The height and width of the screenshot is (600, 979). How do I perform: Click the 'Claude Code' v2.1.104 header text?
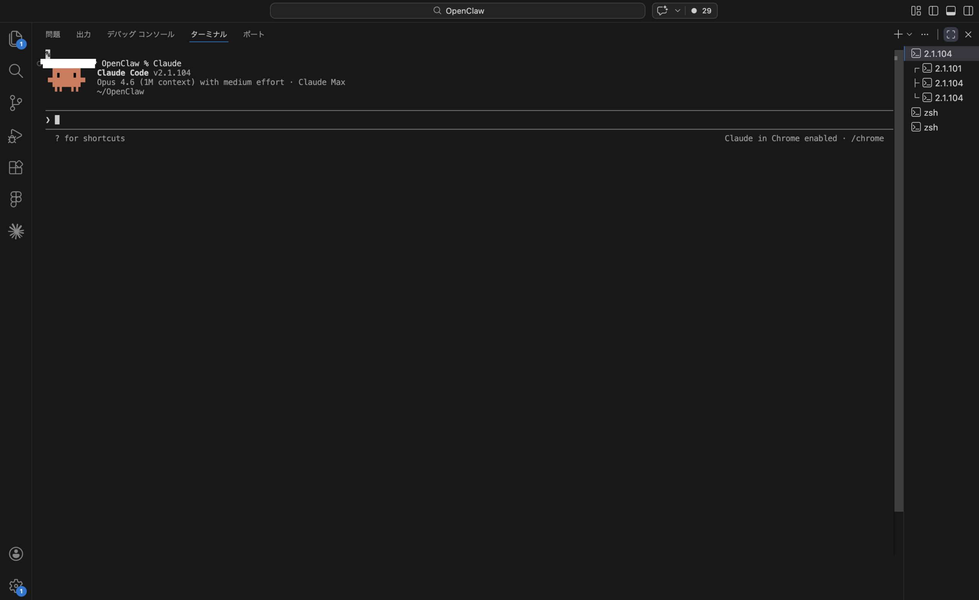click(144, 73)
